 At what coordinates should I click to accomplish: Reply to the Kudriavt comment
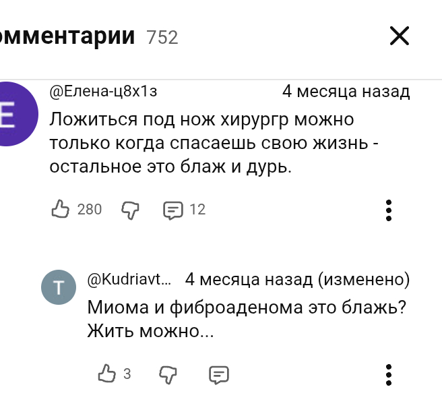tap(219, 374)
